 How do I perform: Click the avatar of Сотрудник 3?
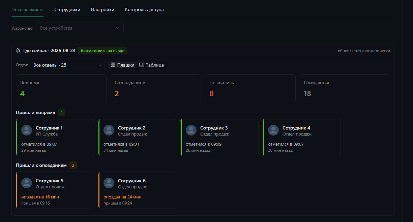(x=191, y=130)
